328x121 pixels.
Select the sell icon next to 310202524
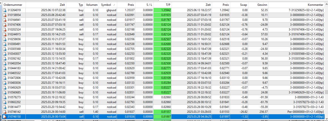(x=5, y=30)
